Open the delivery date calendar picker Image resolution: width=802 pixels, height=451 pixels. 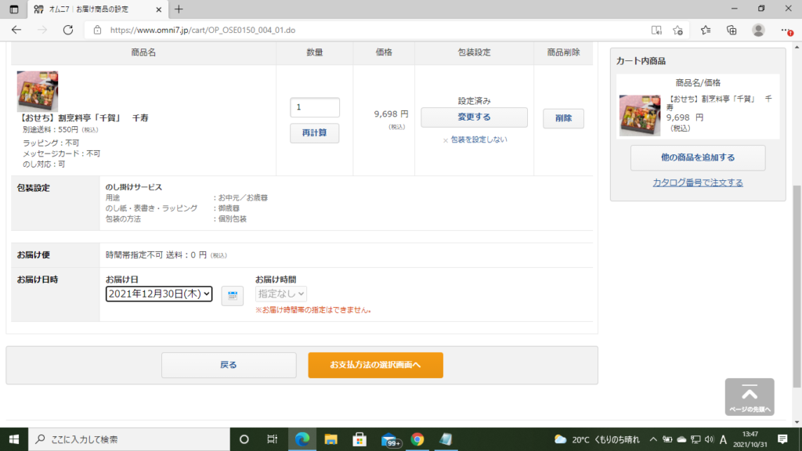pyautogui.click(x=232, y=295)
